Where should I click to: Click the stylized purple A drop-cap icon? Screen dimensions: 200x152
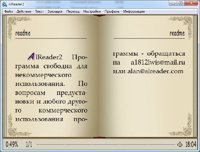[31, 56]
